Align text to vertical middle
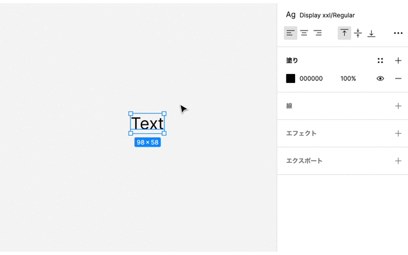 pyautogui.click(x=358, y=33)
